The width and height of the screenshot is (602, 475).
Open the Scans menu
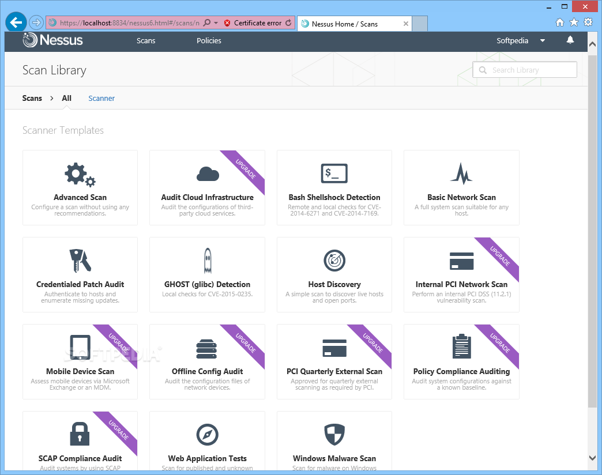point(146,41)
